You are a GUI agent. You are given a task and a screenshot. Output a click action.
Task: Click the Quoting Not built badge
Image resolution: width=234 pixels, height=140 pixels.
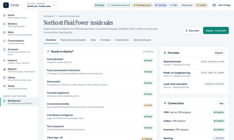point(218,138)
